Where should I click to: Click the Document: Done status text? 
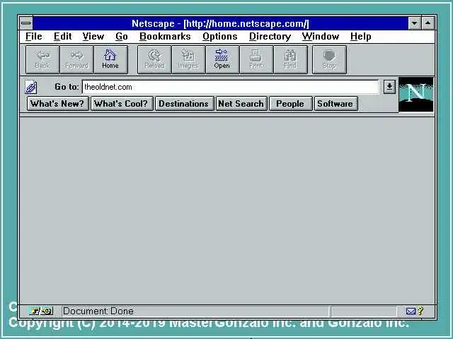(98, 311)
